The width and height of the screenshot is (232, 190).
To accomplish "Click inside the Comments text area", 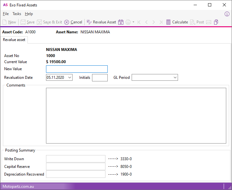I will coord(136,115).
